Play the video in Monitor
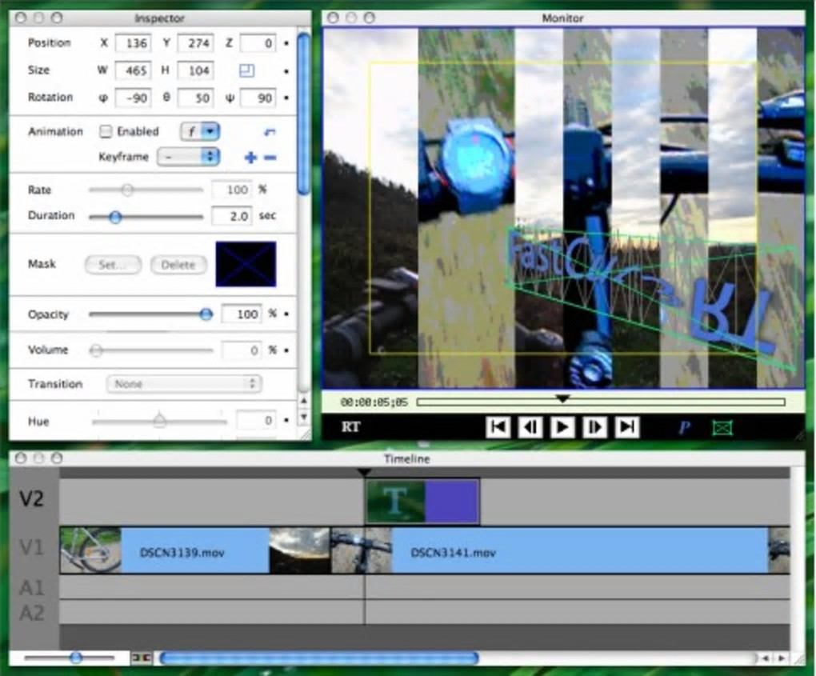Viewport: 816px width, 676px height. click(x=562, y=427)
